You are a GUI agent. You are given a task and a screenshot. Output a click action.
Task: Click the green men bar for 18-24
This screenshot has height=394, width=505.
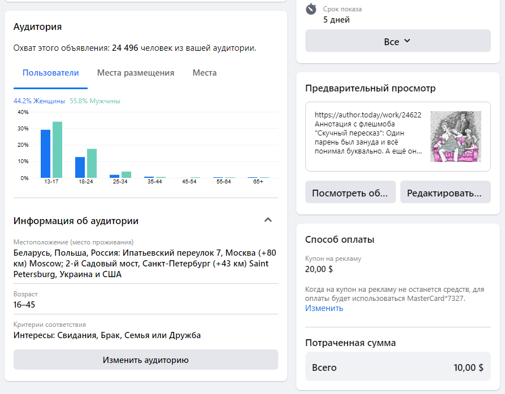click(x=92, y=164)
